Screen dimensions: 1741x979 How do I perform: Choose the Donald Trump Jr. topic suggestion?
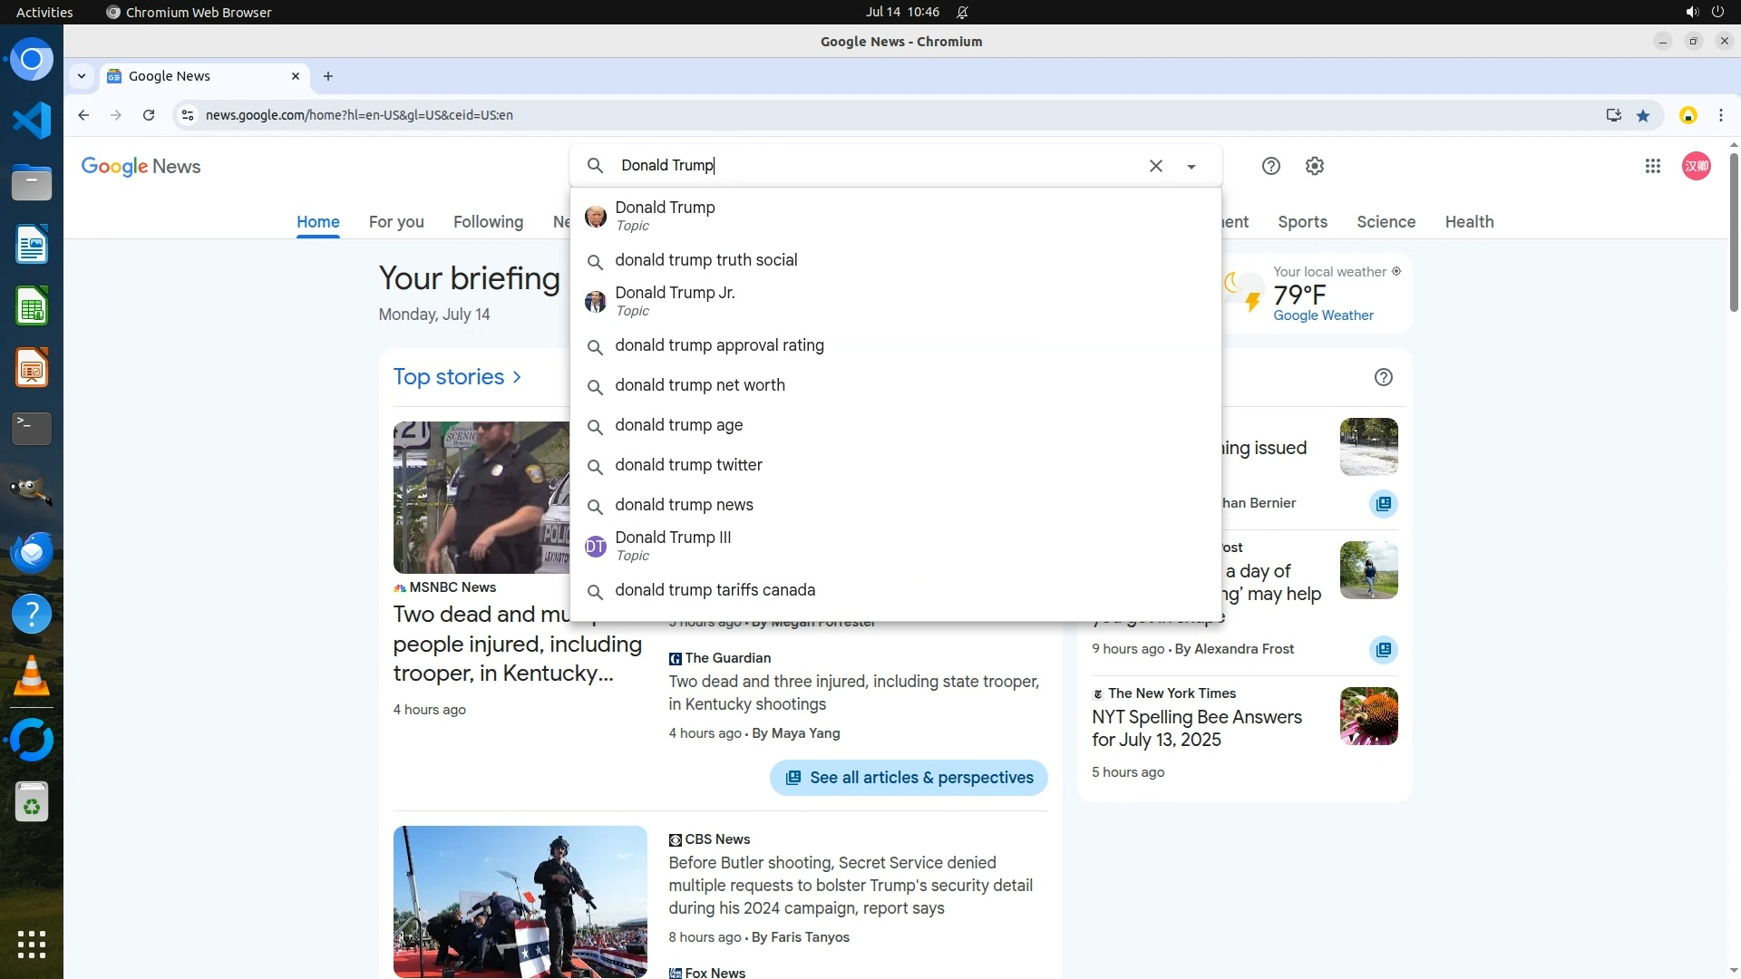(x=675, y=301)
